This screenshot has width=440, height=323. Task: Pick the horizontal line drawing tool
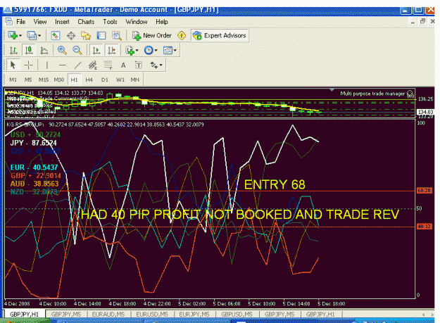tap(63, 65)
